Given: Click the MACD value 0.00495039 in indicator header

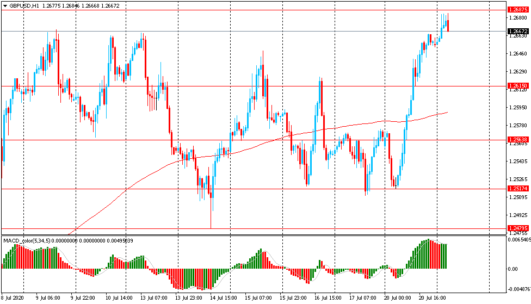Looking at the screenshot, I should 120,241.
